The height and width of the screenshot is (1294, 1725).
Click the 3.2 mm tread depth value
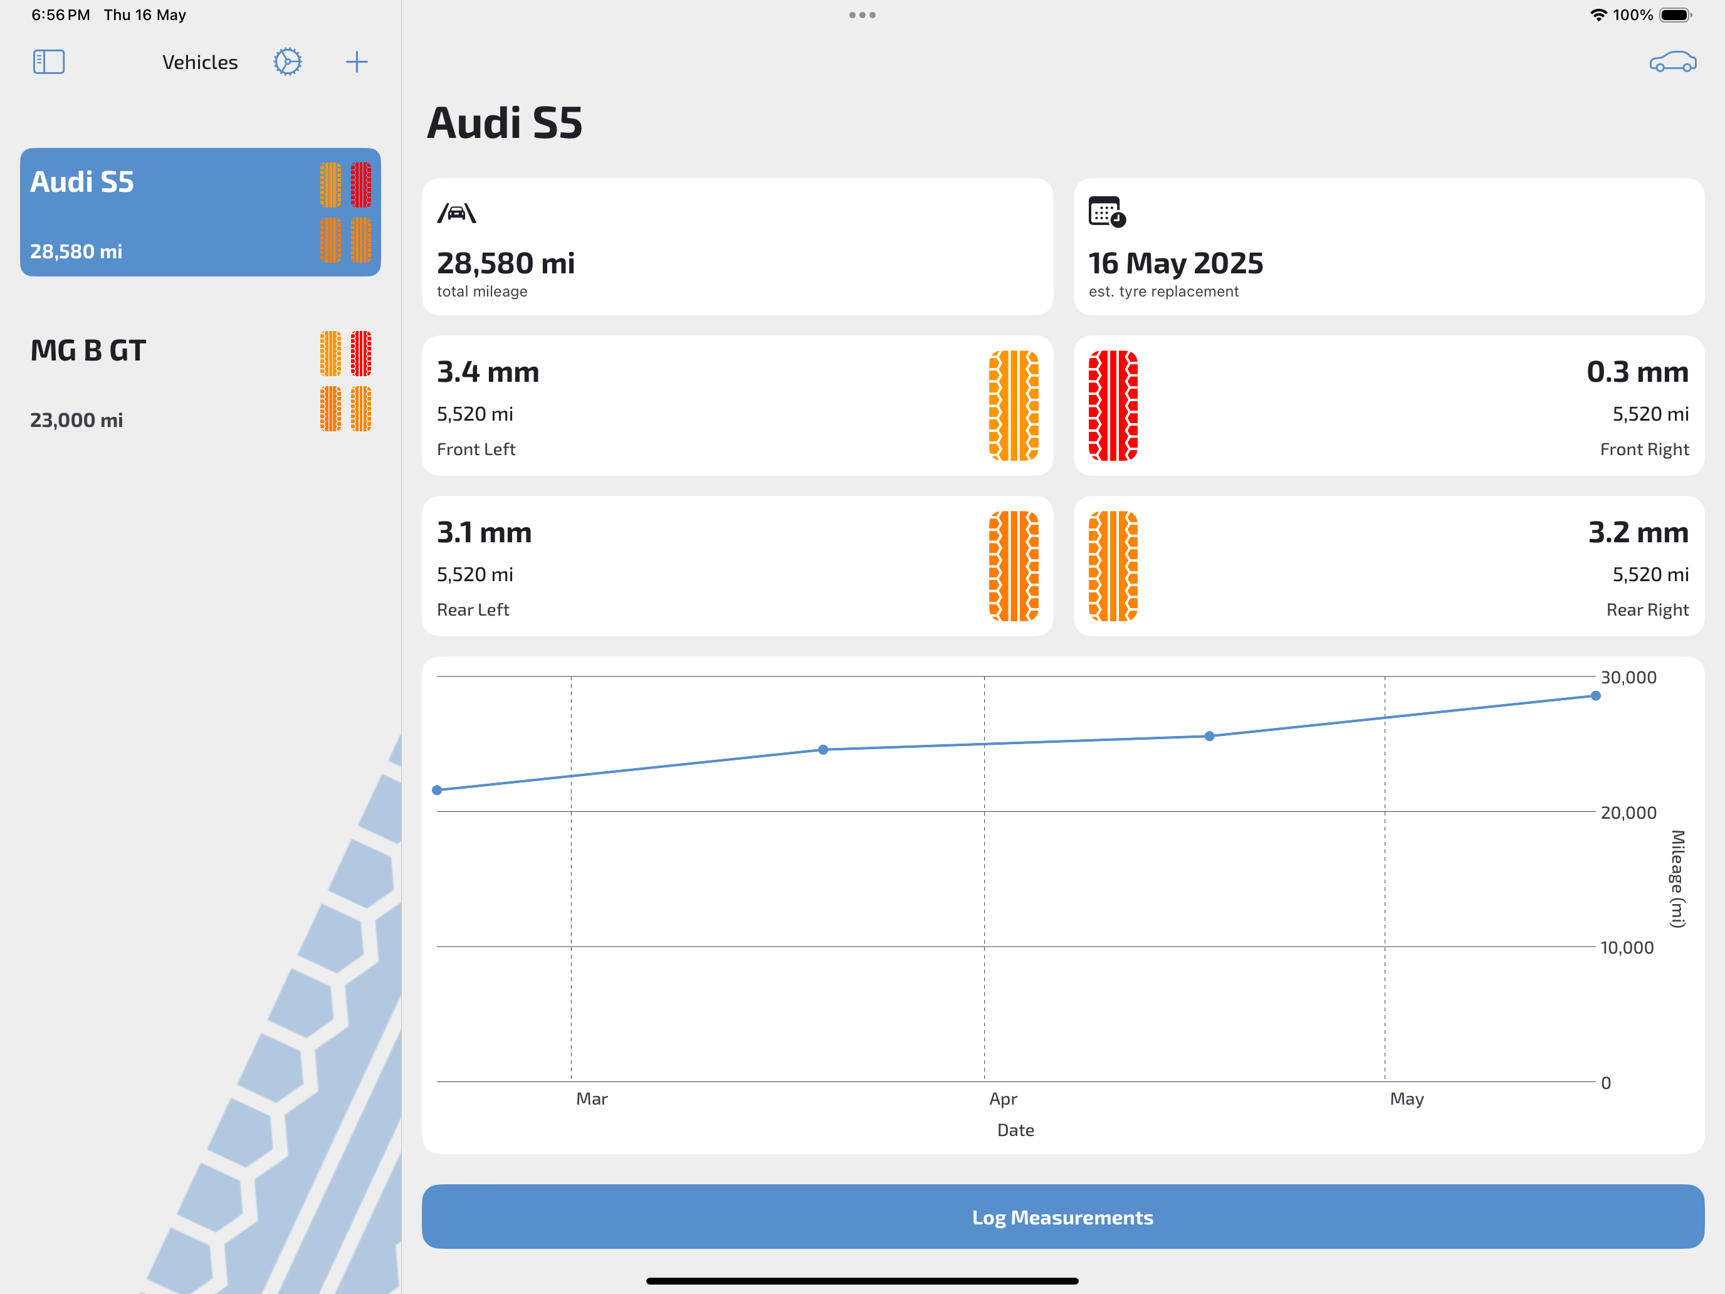coord(1638,533)
